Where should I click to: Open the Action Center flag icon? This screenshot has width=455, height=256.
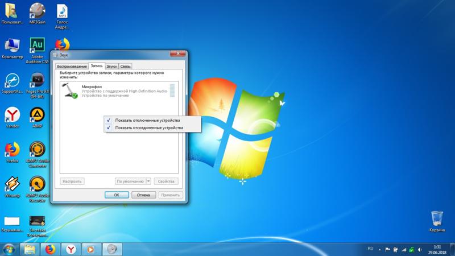coord(387,249)
